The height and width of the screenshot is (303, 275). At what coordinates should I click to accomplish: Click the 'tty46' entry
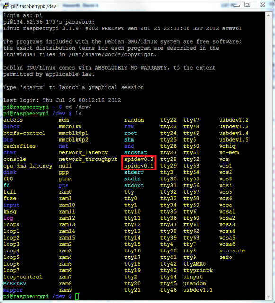click(169, 290)
